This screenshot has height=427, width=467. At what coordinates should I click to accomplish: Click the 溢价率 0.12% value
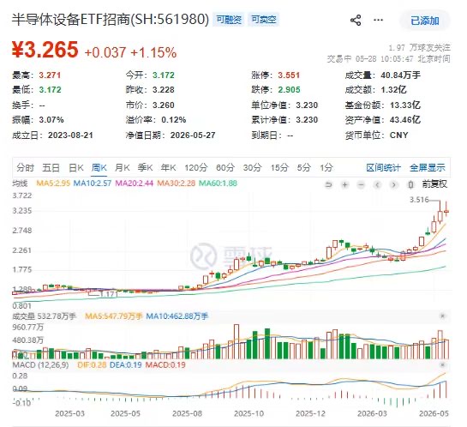(174, 120)
